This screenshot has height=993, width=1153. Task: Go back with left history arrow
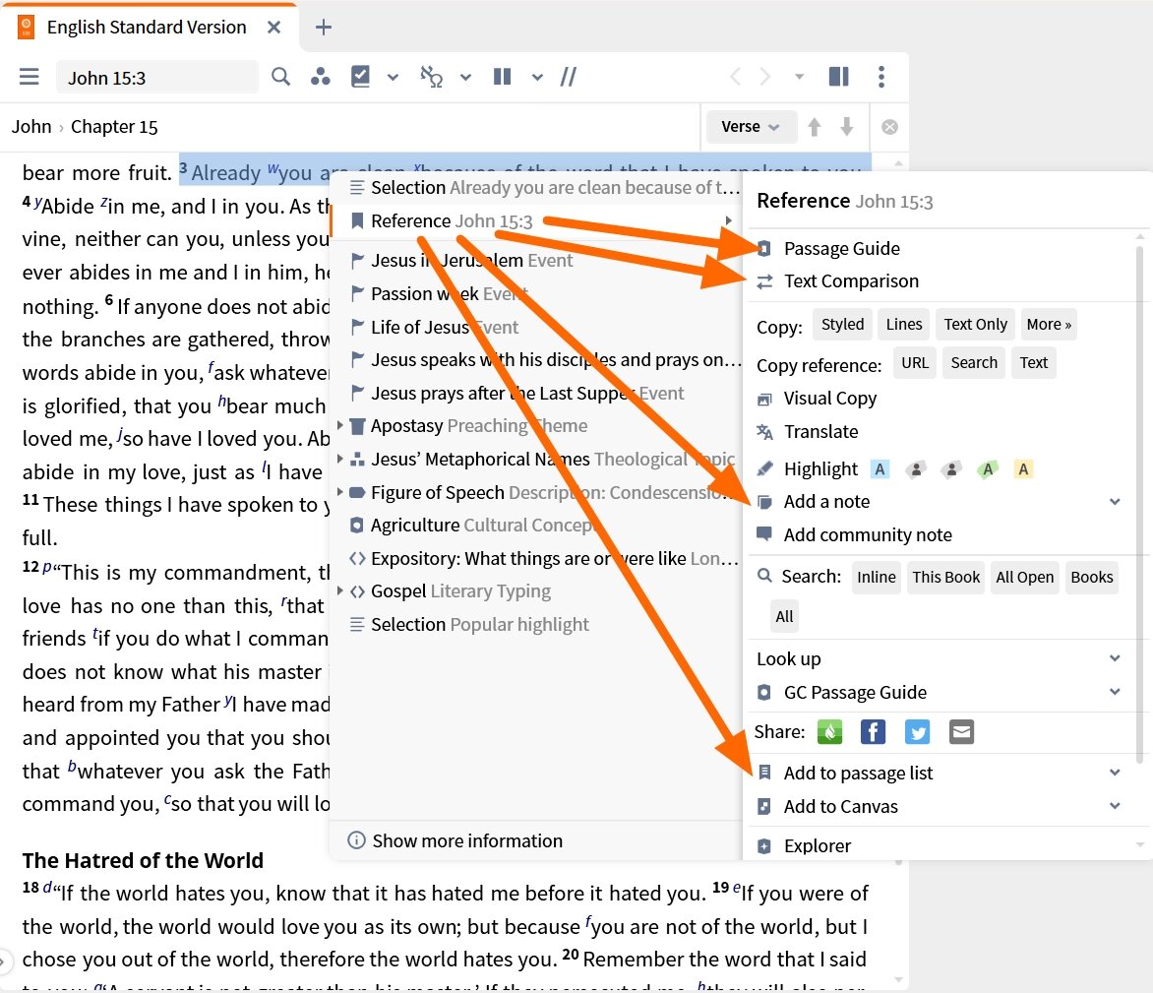coord(735,77)
